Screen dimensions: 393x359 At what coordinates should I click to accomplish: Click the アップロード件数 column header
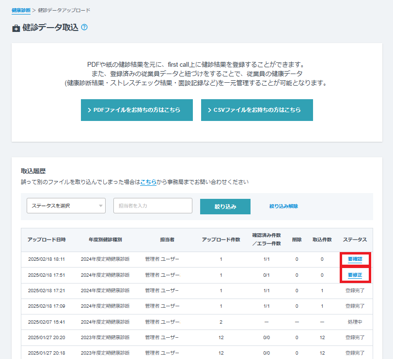pyautogui.click(x=221, y=240)
